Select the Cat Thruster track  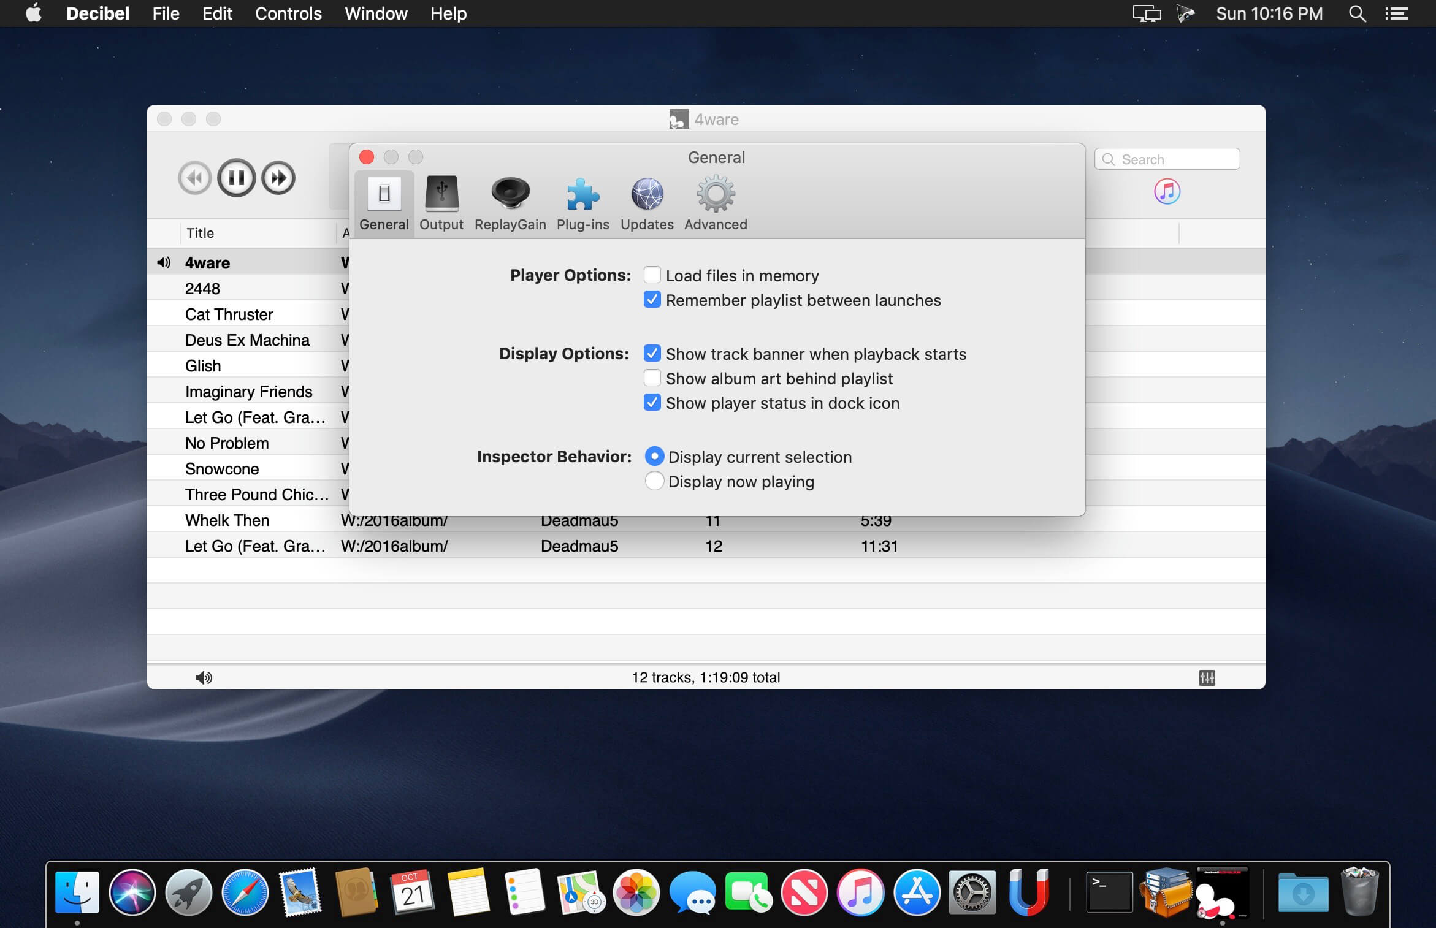click(248, 314)
